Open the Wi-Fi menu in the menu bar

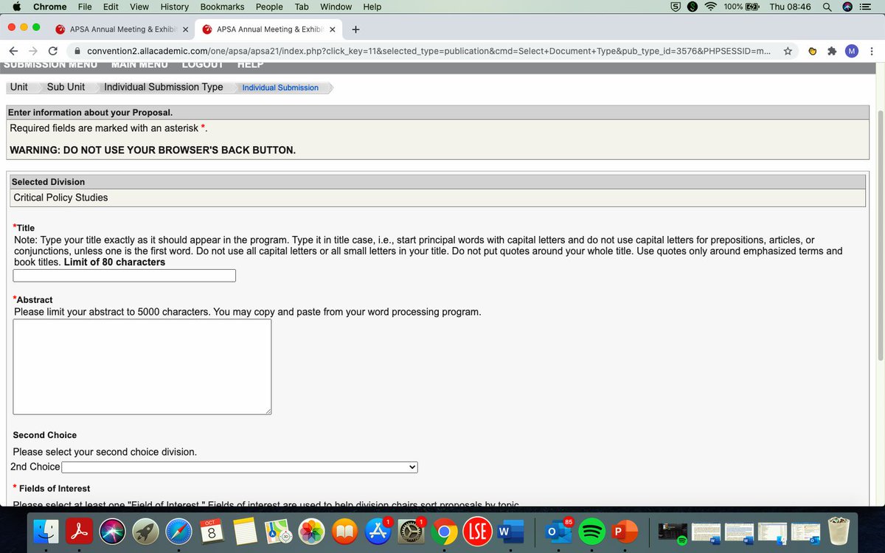pyautogui.click(x=711, y=7)
